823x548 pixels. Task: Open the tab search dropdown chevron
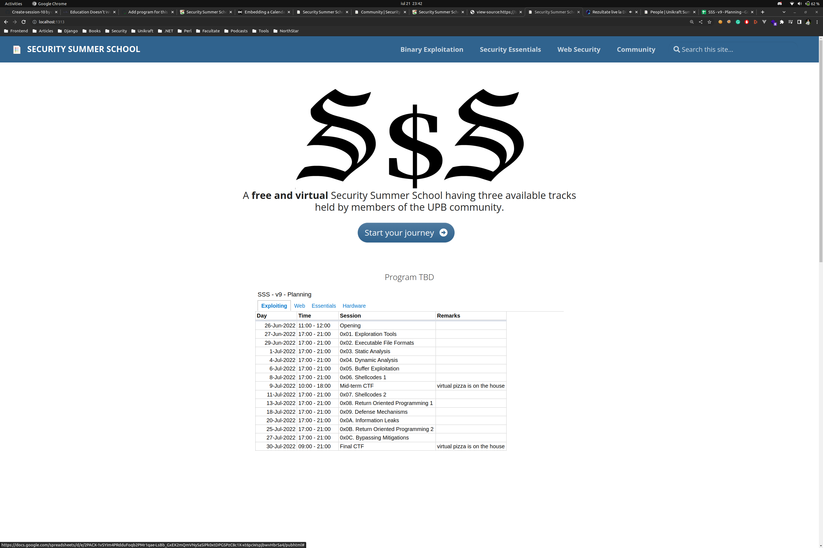pos(784,12)
